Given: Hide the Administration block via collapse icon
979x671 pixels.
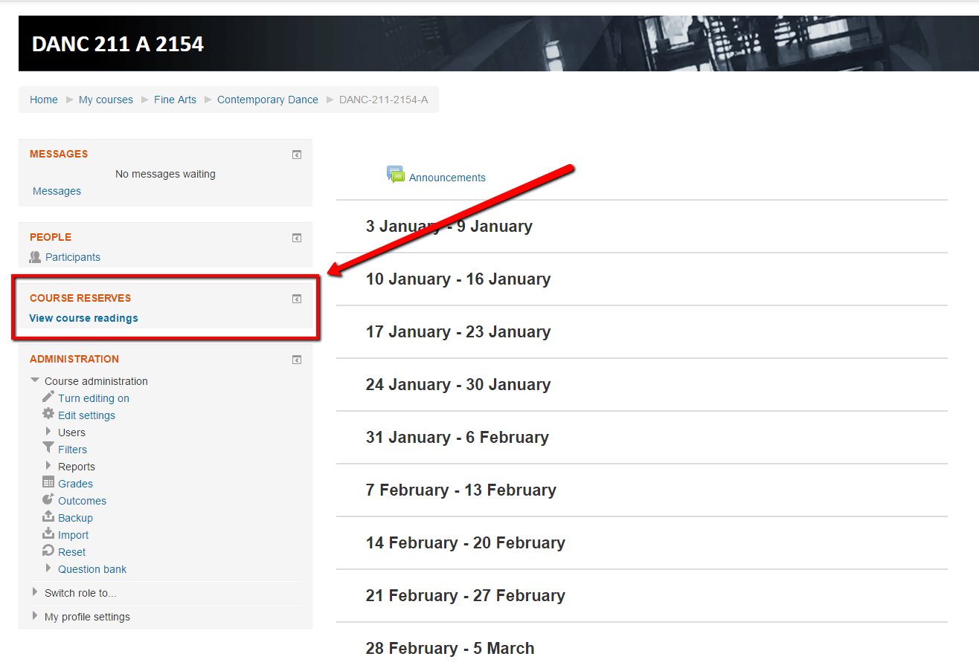Looking at the screenshot, I should point(297,360).
